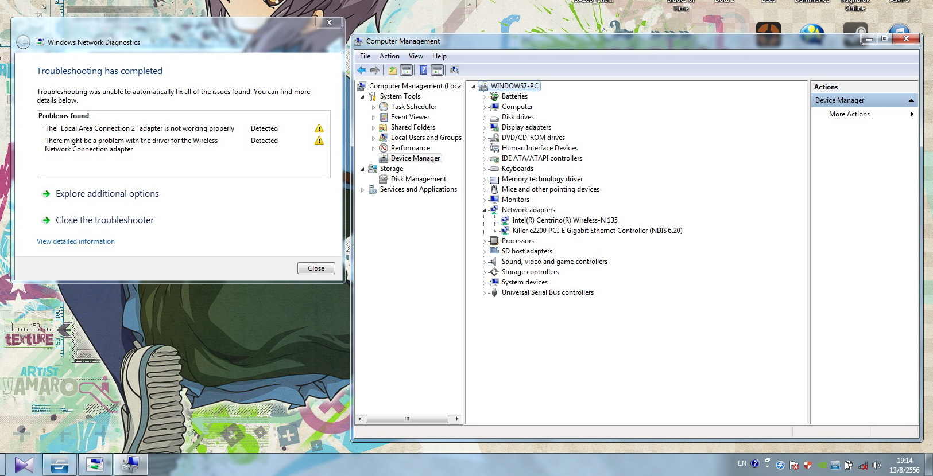Expand the Sound, video and game controllers category
Viewport: 933px width, 476px height.
click(x=484, y=262)
